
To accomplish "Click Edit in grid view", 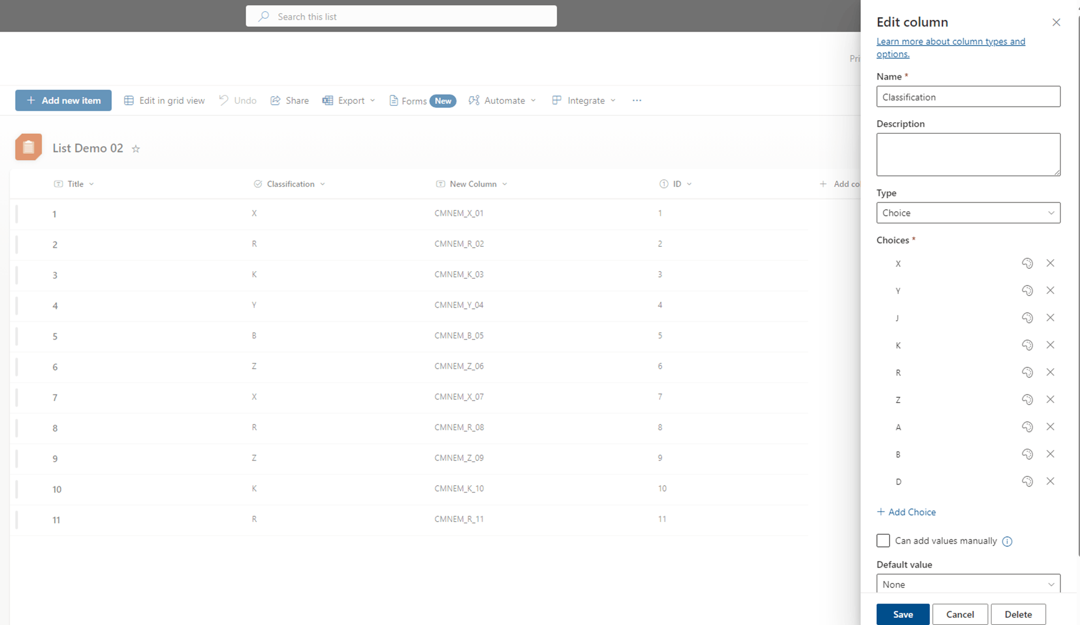I will (165, 100).
